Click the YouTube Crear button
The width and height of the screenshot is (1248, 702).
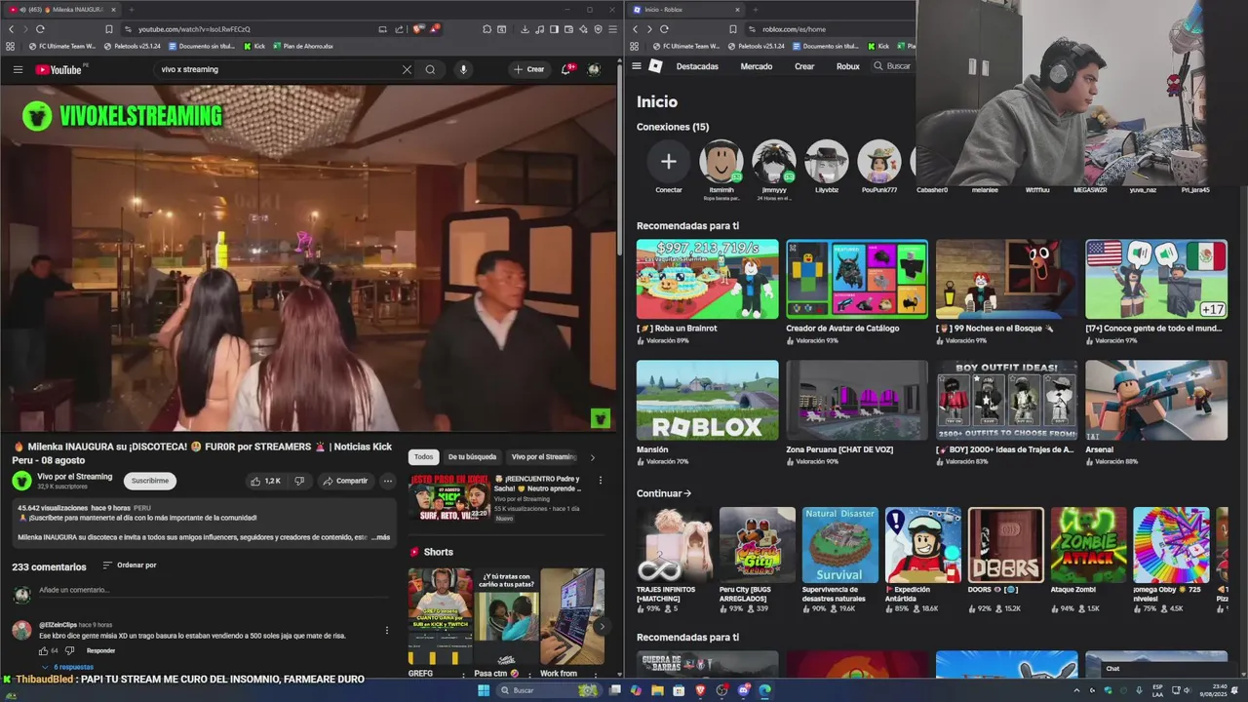528,69
